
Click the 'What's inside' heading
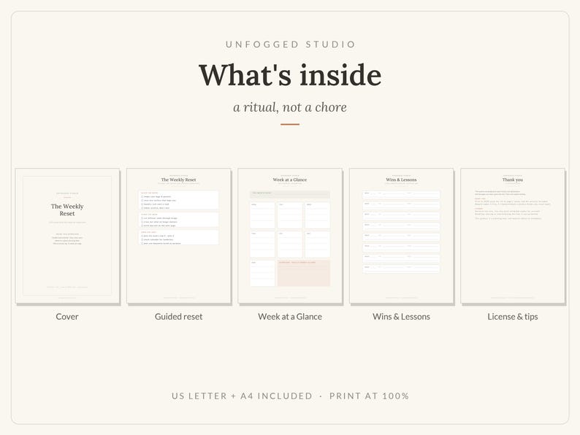pyautogui.click(x=290, y=74)
